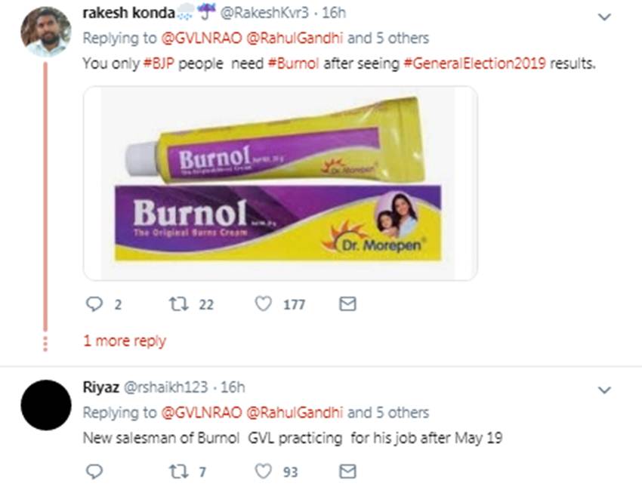Reply to Riyaz's tweet
642x490 pixels.
pos(94,471)
